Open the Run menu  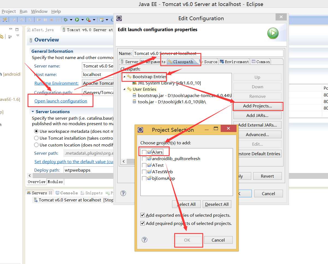coord(23,11)
